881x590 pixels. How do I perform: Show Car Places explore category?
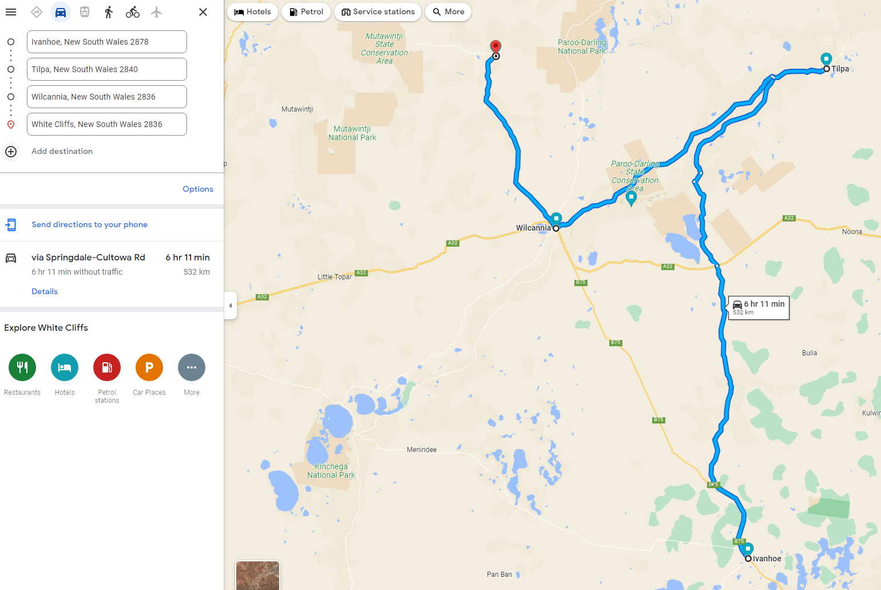pyautogui.click(x=149, y=367)
